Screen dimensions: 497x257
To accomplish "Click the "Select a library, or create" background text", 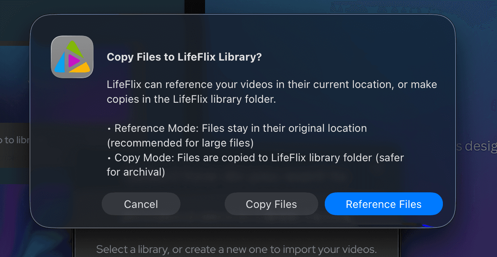I will tap(236, 249).
